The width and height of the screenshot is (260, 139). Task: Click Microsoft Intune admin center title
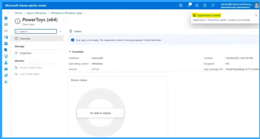click(26, 6)
